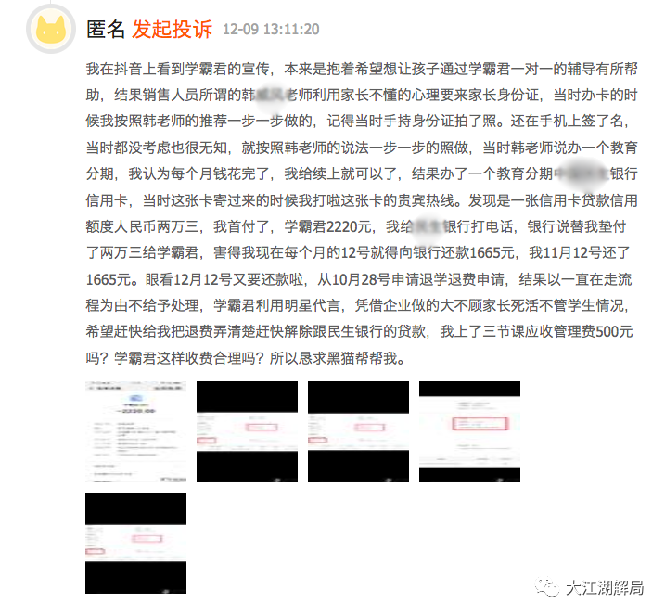This screenshot has width=665, height=616.
Task: Click the text 学霸君2220元
Action: [327, 226]
